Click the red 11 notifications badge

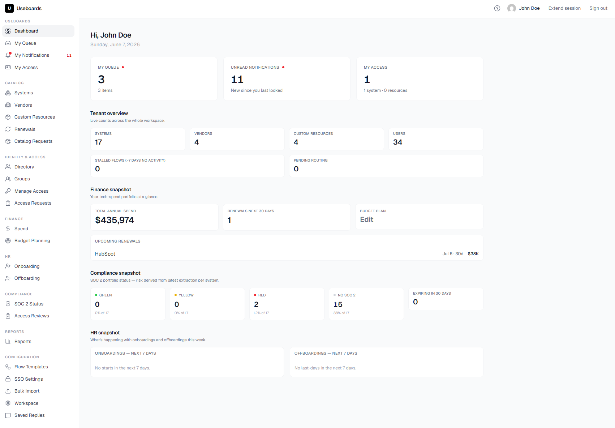pos(69,55)
